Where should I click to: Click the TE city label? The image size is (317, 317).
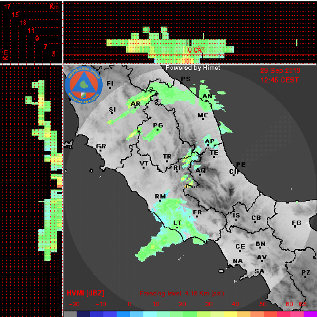(x=214, y=152)
